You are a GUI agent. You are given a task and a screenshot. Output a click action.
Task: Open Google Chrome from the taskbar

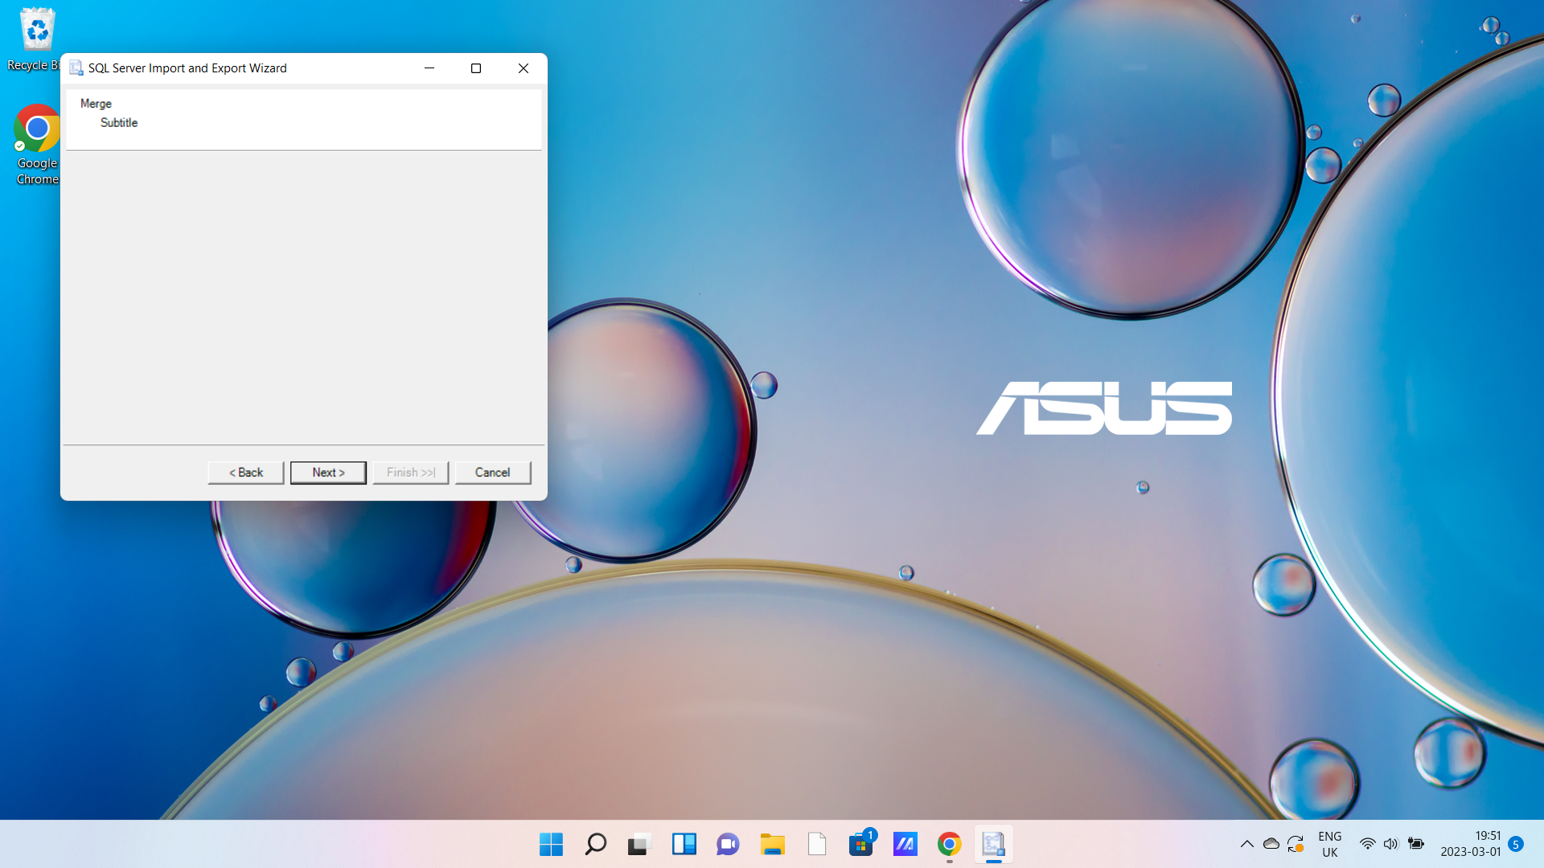tap(949, 844)
